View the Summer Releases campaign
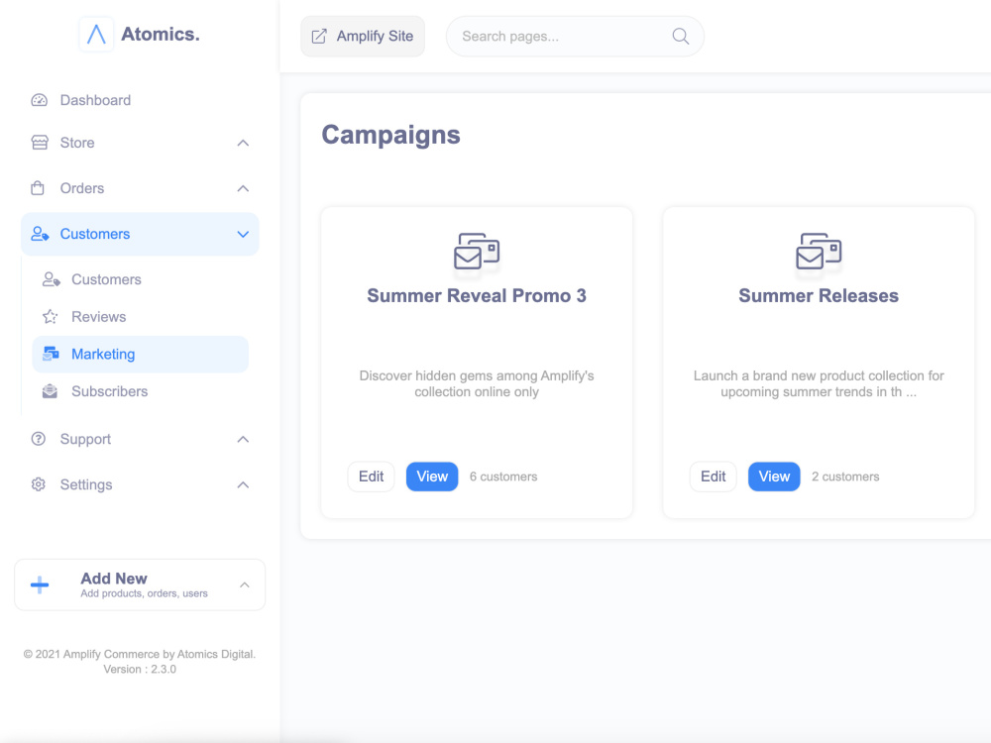This screenshot has height=743, width=991. coord(774,477)
